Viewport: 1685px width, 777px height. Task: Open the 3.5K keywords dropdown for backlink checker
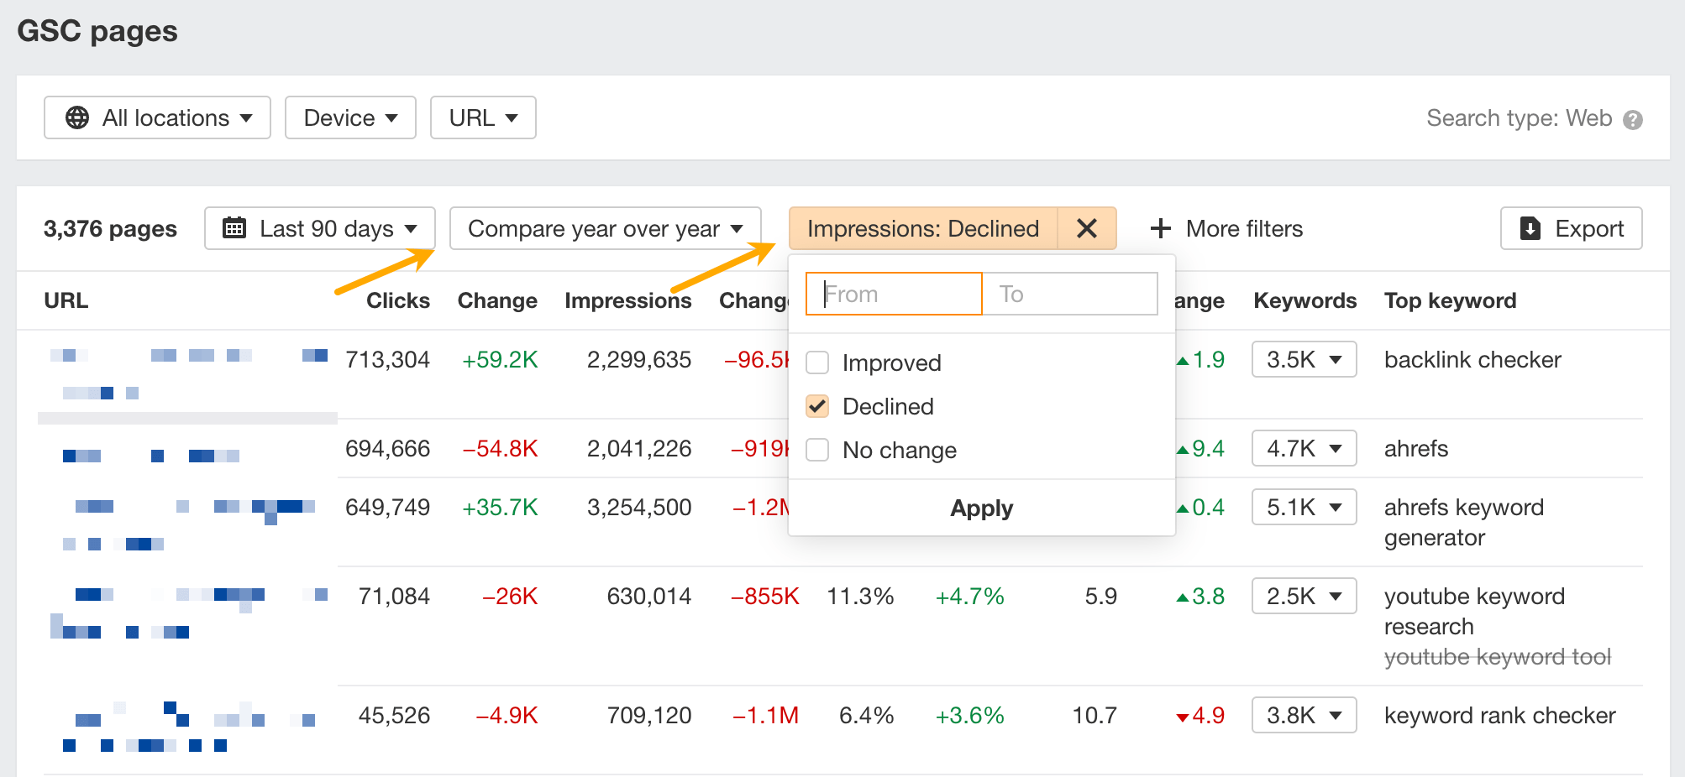point(1304,359)
